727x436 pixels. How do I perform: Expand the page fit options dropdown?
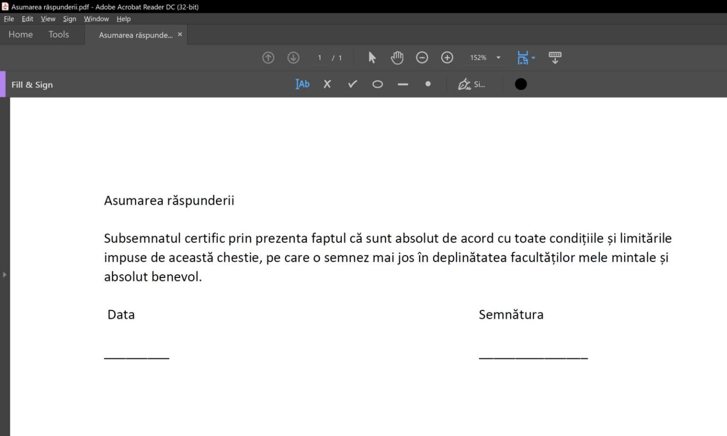(x=535, y=57)
